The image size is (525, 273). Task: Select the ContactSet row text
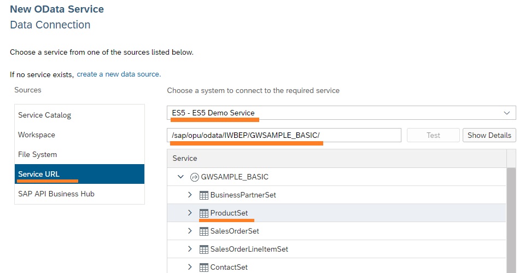coord(229,268)
